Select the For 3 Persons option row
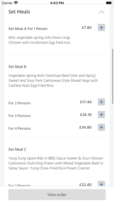Image resolution: width=114 pixels, height=203 pixels. 57,115
